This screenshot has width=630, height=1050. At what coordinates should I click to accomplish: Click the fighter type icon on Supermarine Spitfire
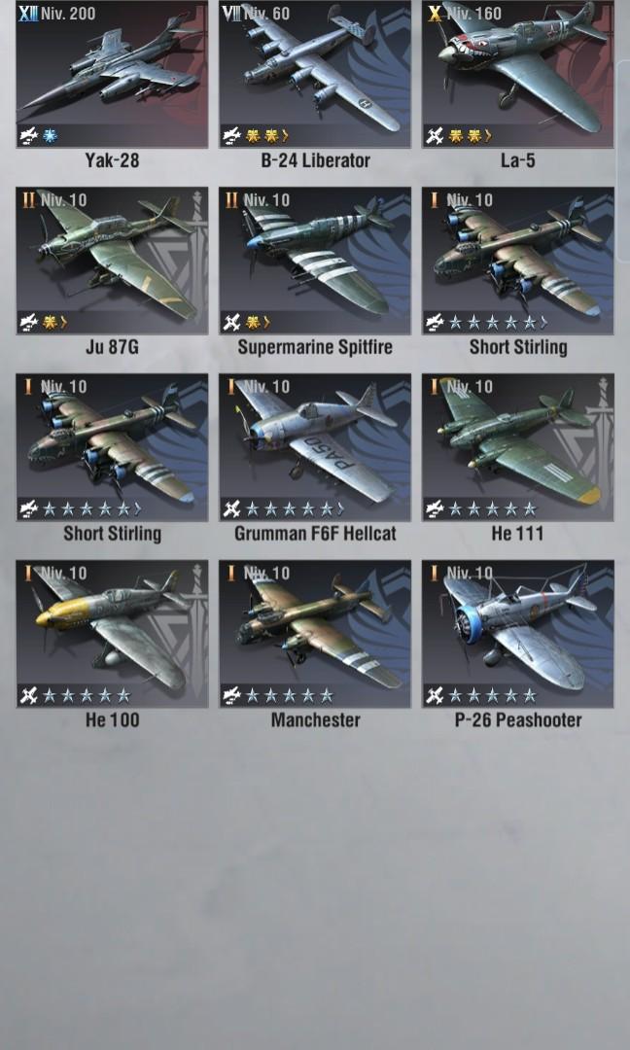point(231,323)
